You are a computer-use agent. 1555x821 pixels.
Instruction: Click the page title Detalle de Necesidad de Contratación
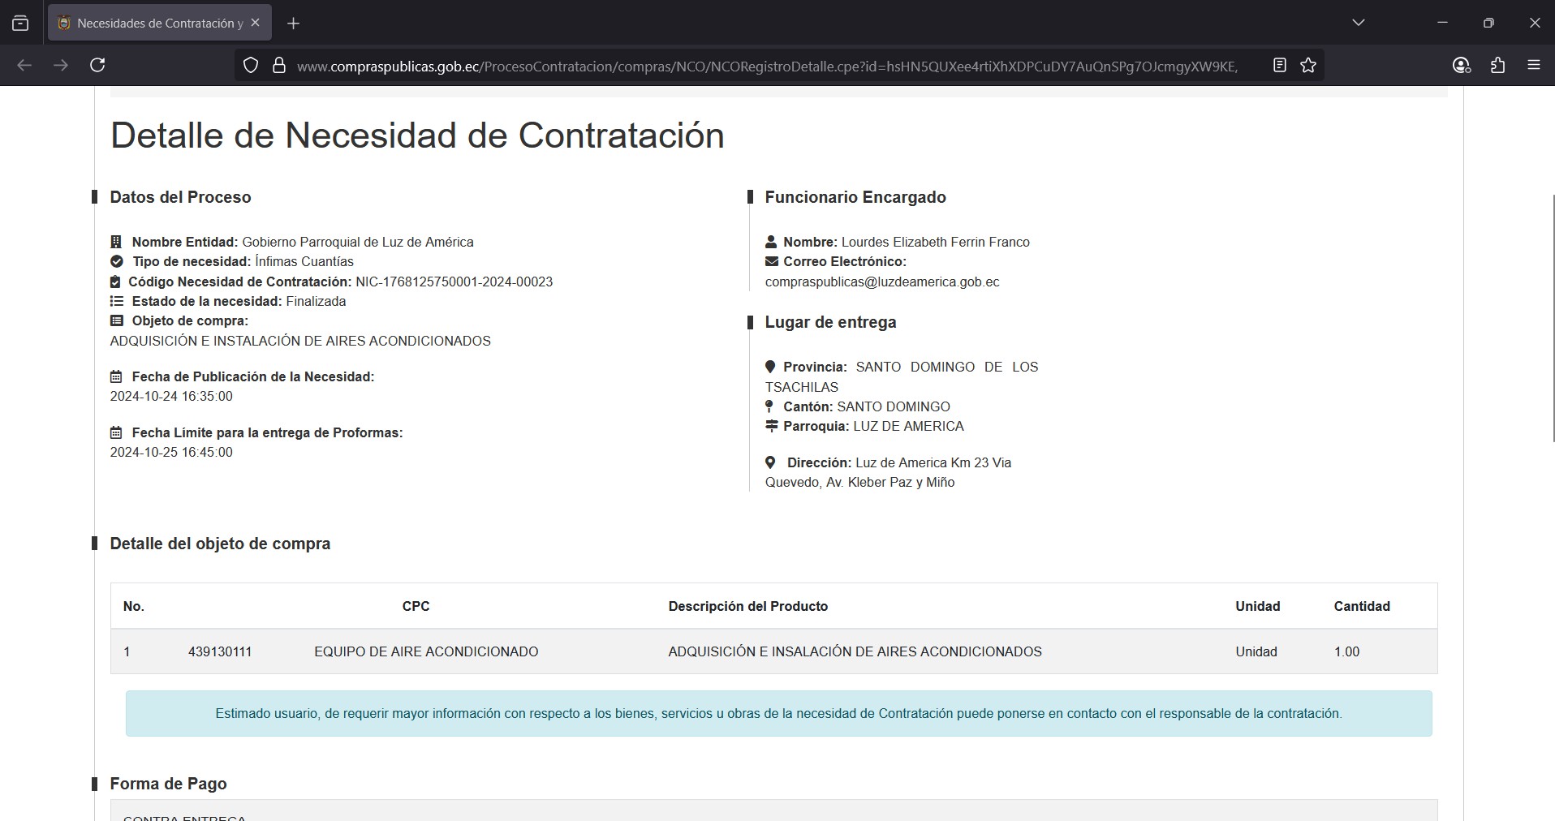417,135
